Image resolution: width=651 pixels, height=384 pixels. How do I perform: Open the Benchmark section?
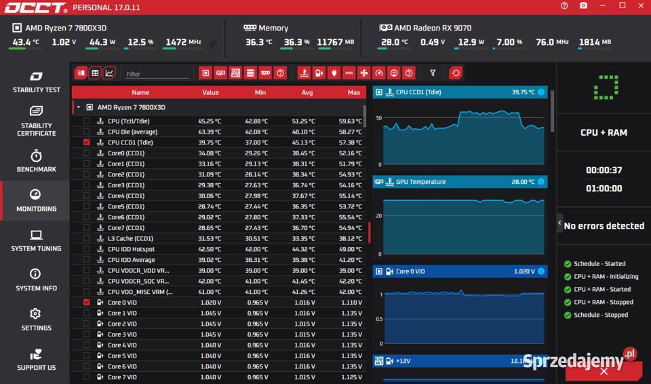click(36, 161)
